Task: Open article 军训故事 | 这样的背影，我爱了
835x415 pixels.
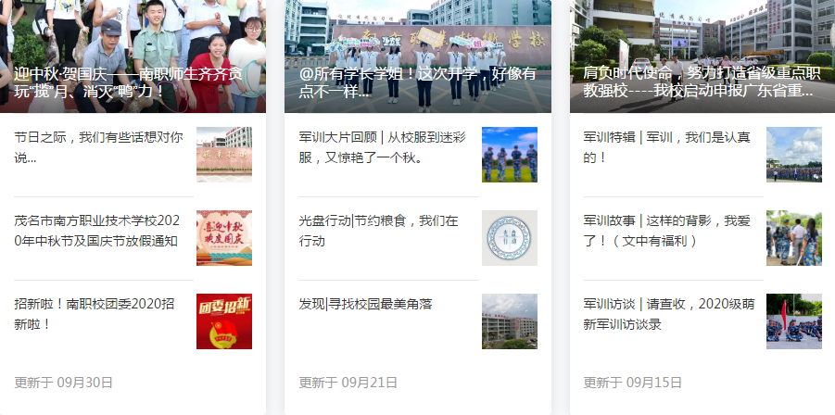Action: click(x=666, y=231)
